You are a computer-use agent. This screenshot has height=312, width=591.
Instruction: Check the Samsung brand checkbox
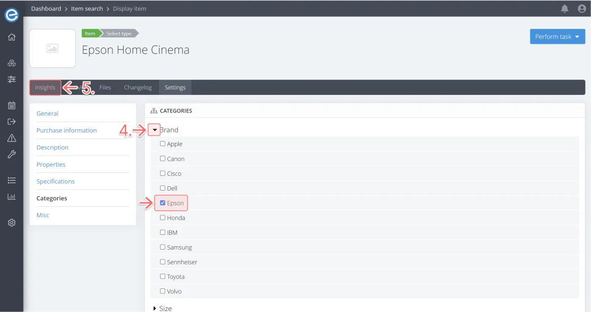point(163,247)
